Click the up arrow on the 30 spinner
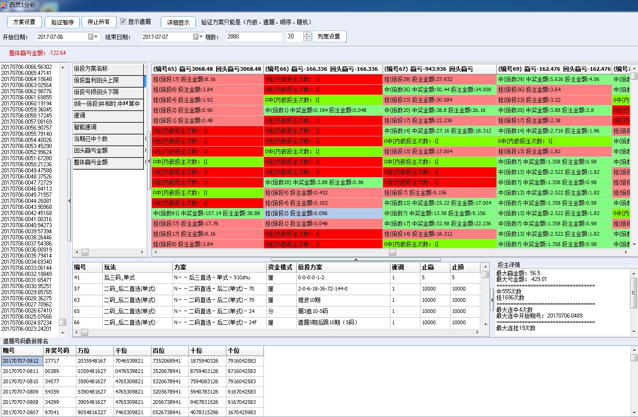Image resolution: width=638 pixels, height=417 pixels. [307, 34]
